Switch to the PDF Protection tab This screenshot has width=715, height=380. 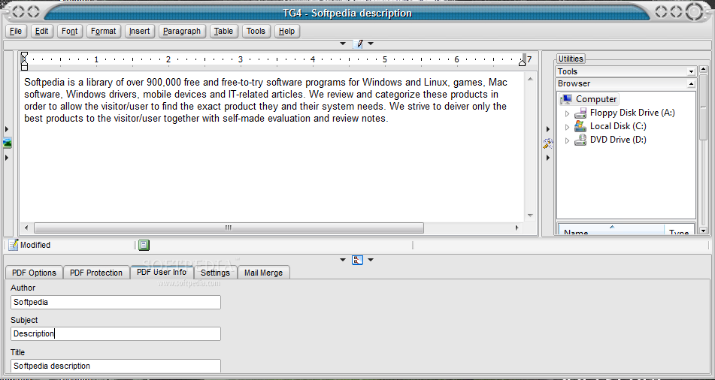[96, 273]
